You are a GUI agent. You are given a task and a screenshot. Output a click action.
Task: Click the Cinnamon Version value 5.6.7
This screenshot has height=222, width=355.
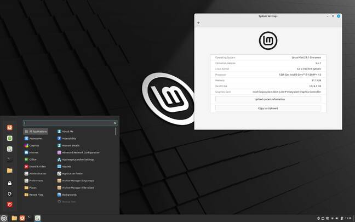point(318,63)
